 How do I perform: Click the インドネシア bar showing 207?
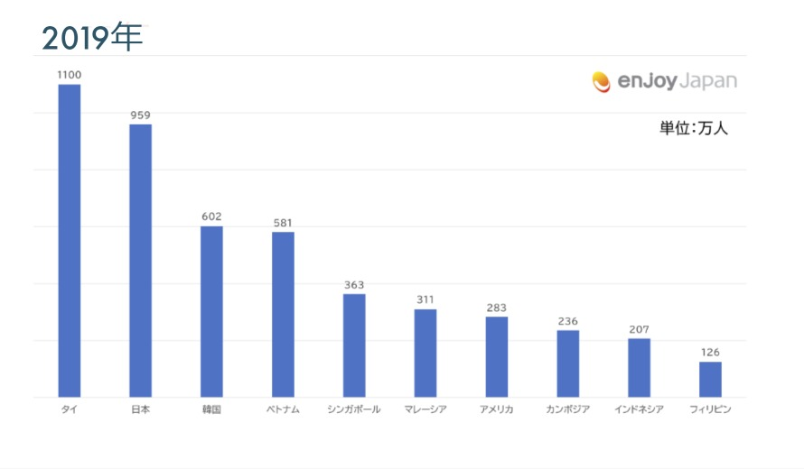click(x=639, y=367)
